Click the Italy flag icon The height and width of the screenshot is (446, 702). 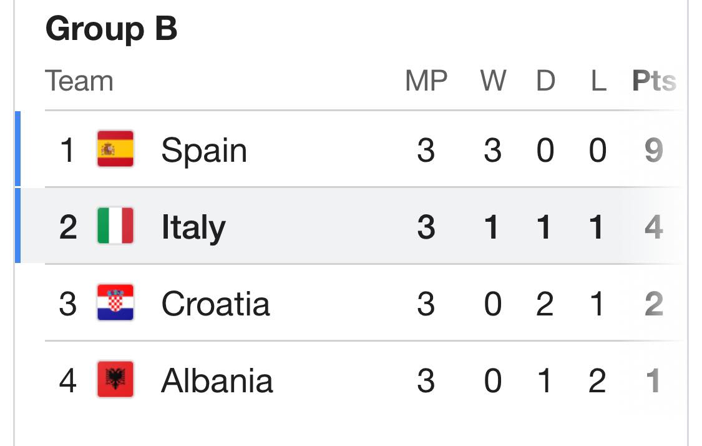point(115,226)
